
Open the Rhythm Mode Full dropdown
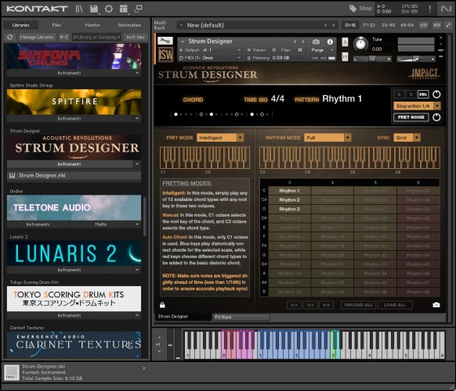(328, 138)
